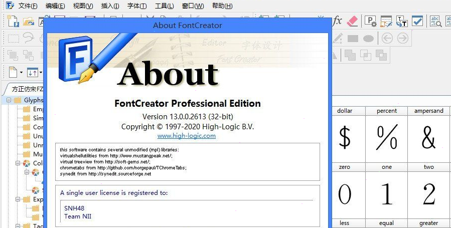Select the Unn folder tree item
Image resolution: width=451 pixels, height=228 pixels.
[x=33, y=145]
